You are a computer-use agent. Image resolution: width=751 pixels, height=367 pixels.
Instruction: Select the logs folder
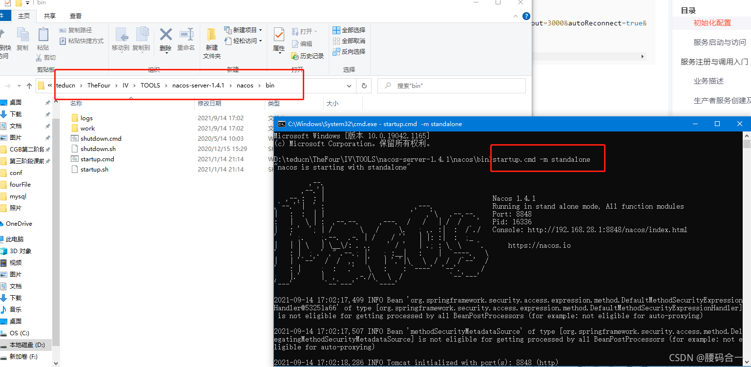point(86,118)
